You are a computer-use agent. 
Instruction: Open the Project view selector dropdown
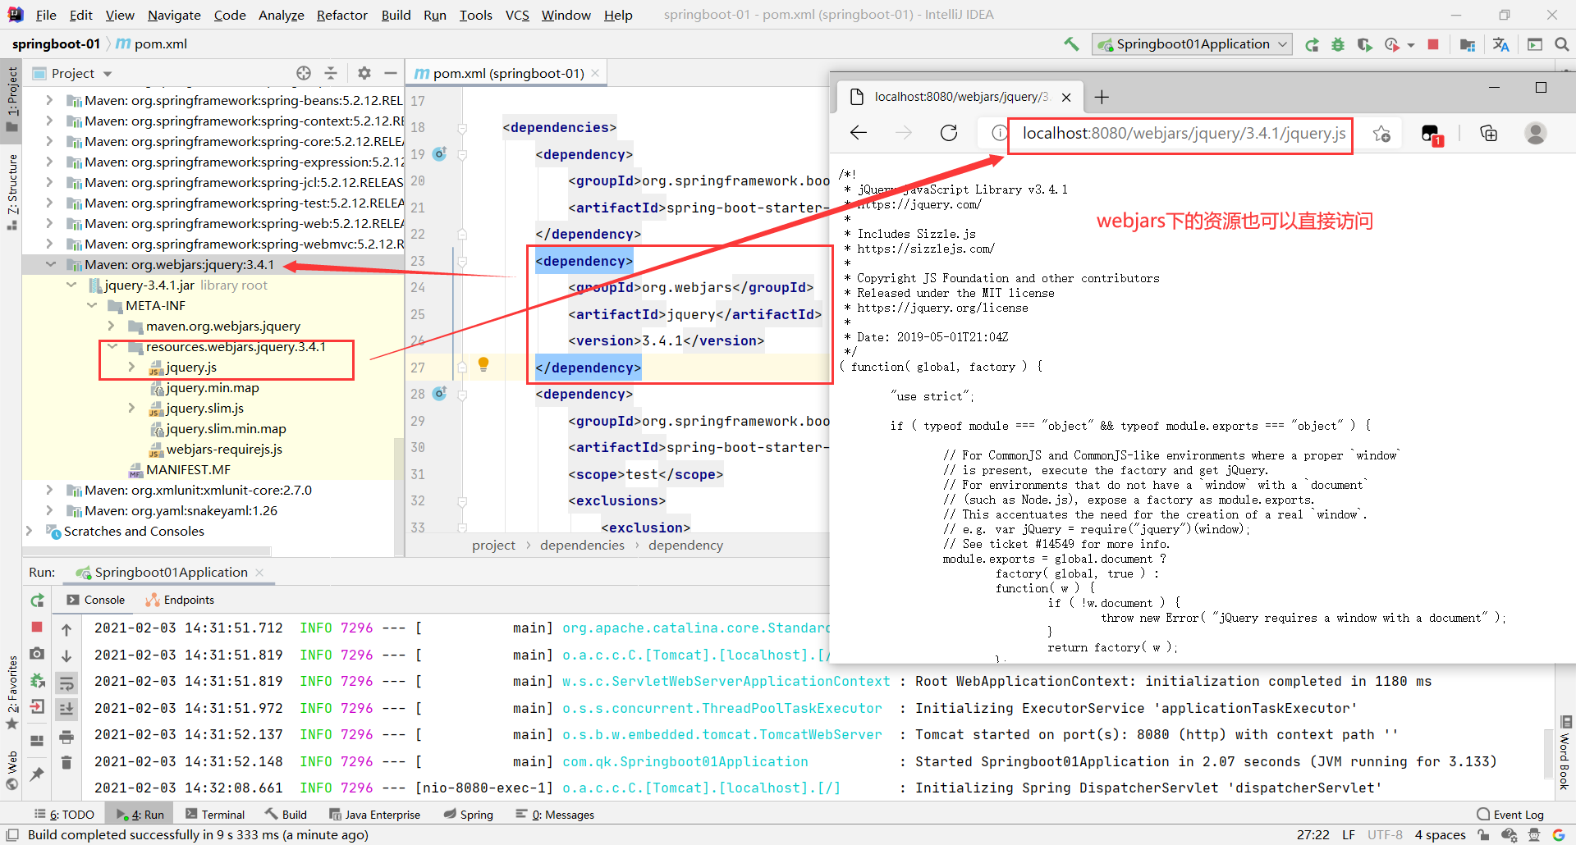pos(108,74)
